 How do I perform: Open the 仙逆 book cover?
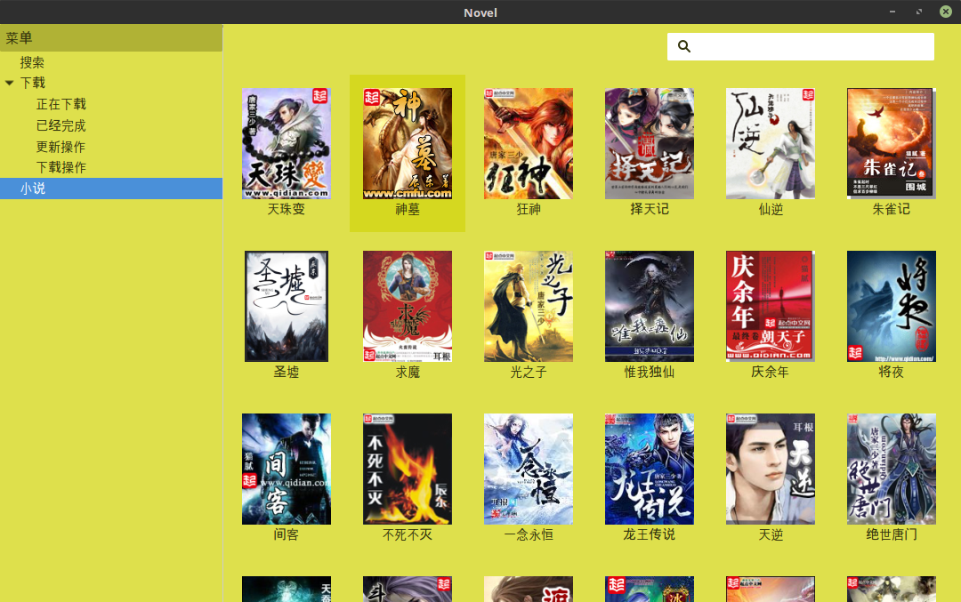[x=771, y=143]
